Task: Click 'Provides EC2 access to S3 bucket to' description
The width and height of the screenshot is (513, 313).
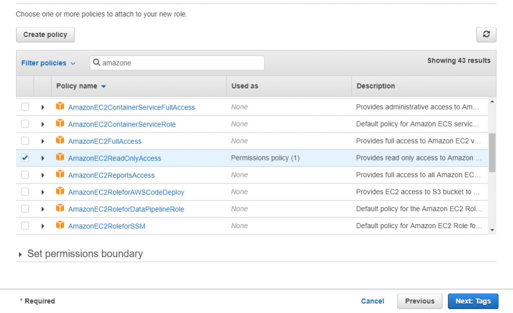Action: point(418,192)
